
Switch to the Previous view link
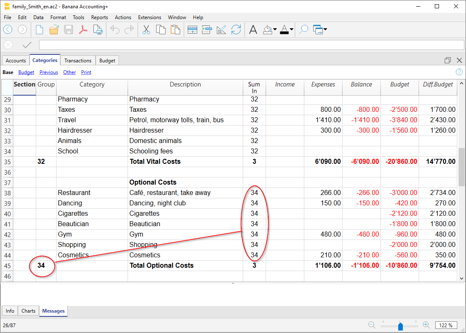(49, 72)
